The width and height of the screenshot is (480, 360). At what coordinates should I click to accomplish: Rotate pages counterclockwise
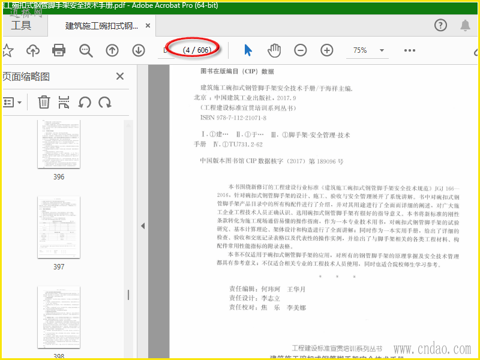coord(85,102)
